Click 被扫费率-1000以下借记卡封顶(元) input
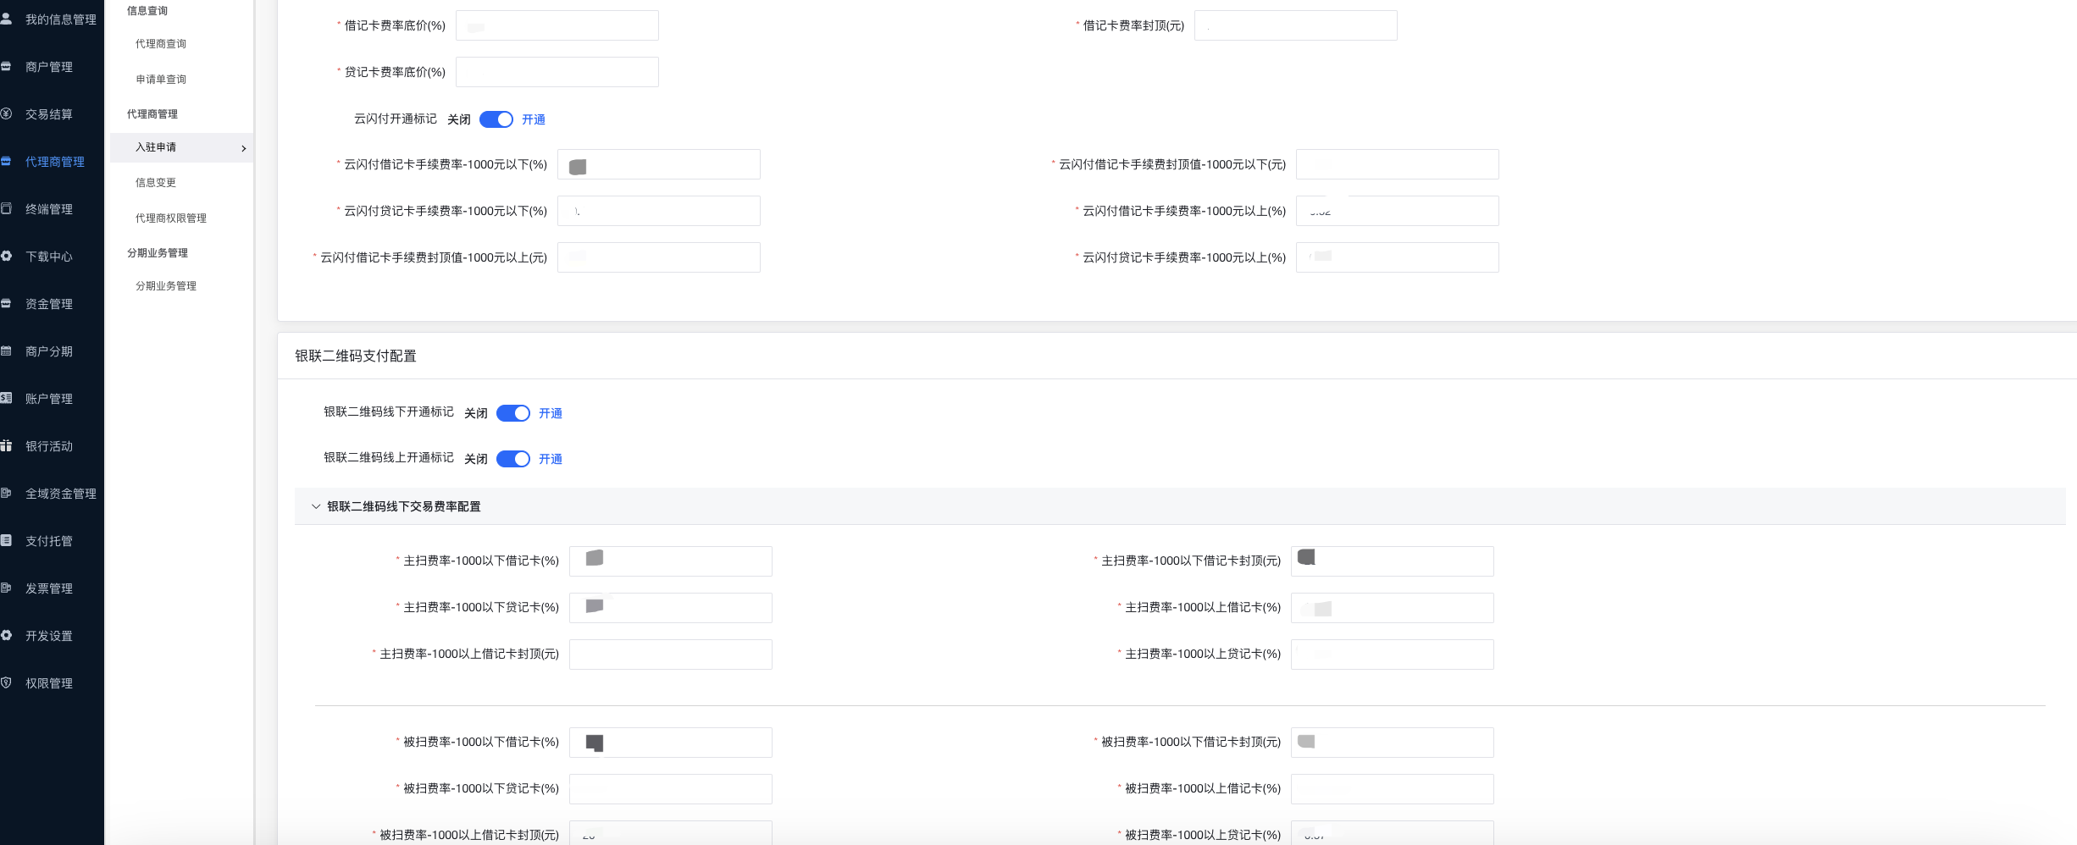 [1393, 743]
